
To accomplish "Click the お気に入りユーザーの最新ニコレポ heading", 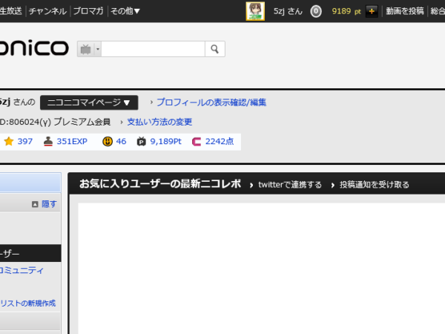I will (x=160, y=184).
